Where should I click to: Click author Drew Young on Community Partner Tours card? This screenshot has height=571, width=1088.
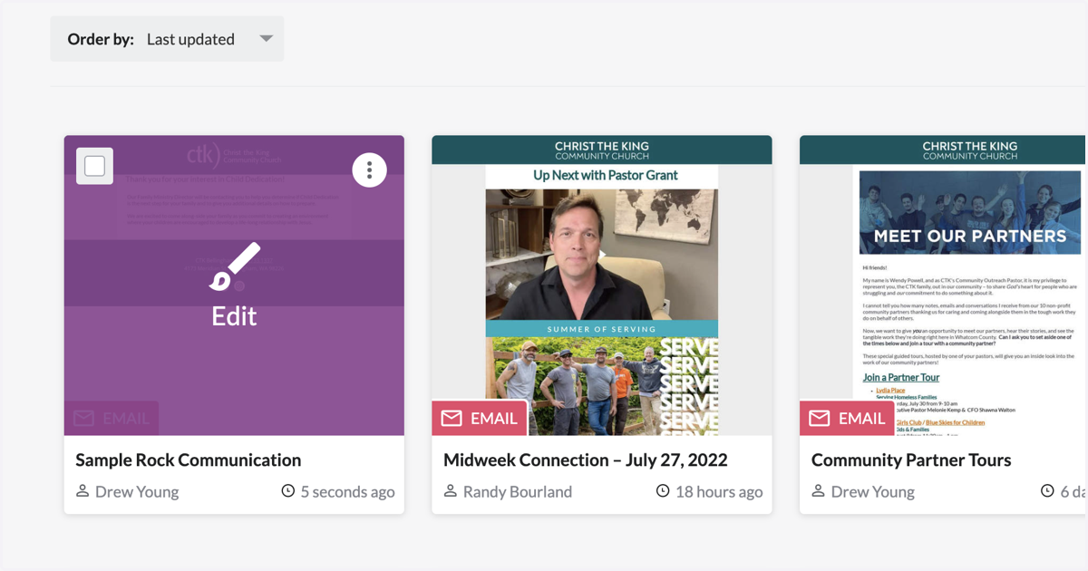[x=873, y=492]
